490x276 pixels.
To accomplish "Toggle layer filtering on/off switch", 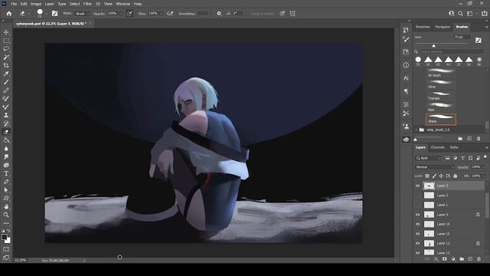I will tap(485, 157).
